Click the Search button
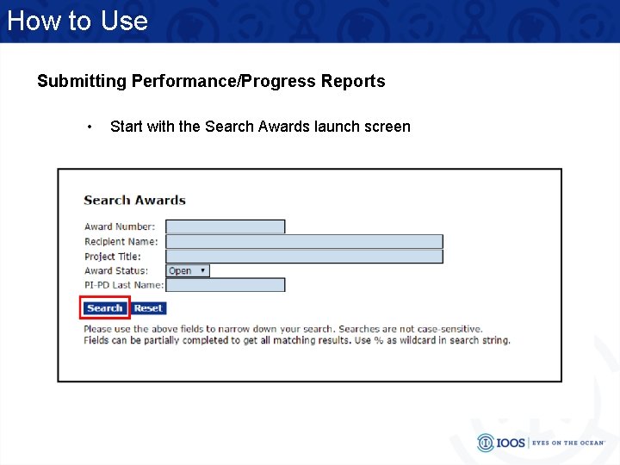The width and height of the screenshot is (620, 465). [x=105, y=308]
